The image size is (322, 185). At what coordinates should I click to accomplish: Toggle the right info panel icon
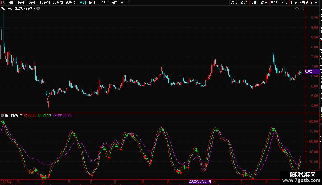[x=302, y=9]
